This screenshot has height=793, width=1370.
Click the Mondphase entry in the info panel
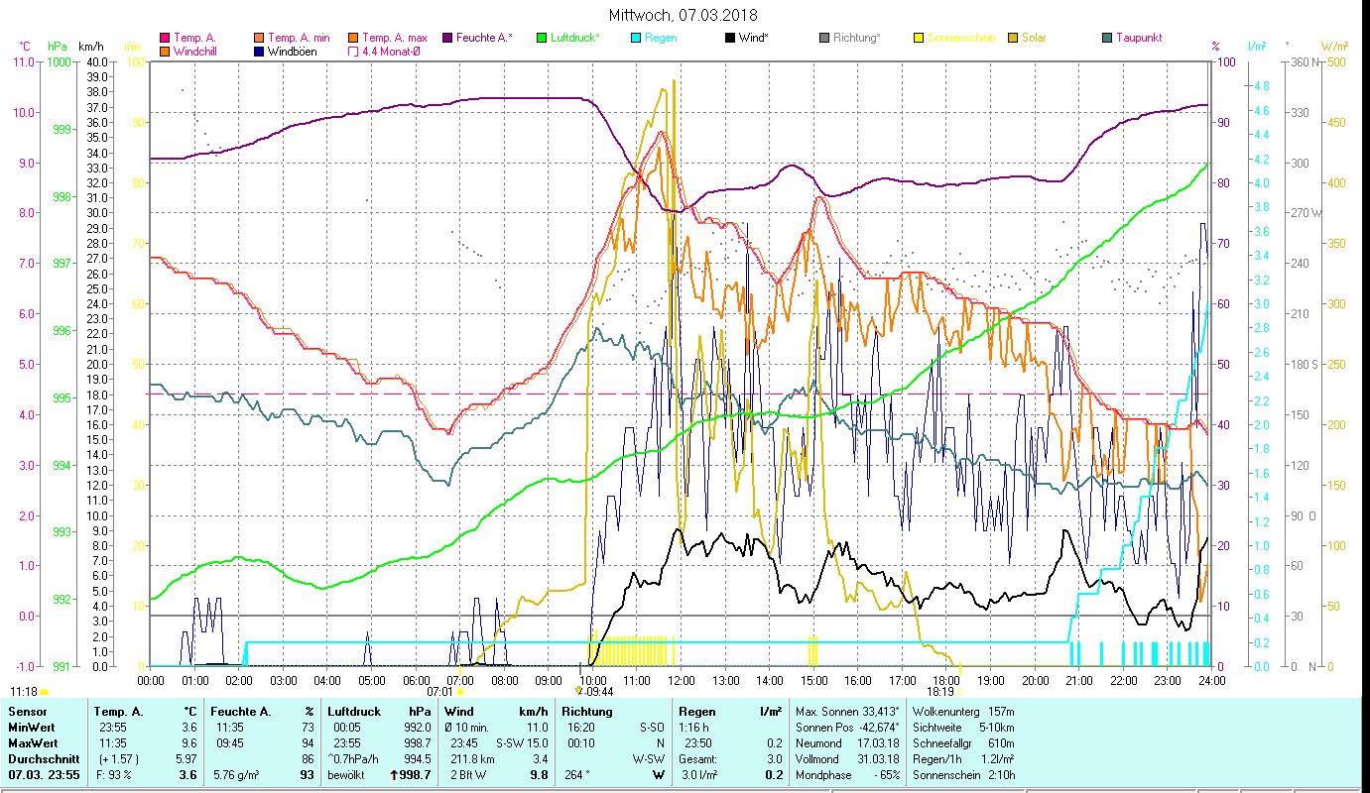(x=823, y=774)
